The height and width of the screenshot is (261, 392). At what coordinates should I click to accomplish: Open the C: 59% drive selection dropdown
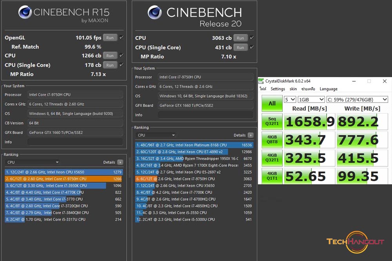tap(357, 99)
